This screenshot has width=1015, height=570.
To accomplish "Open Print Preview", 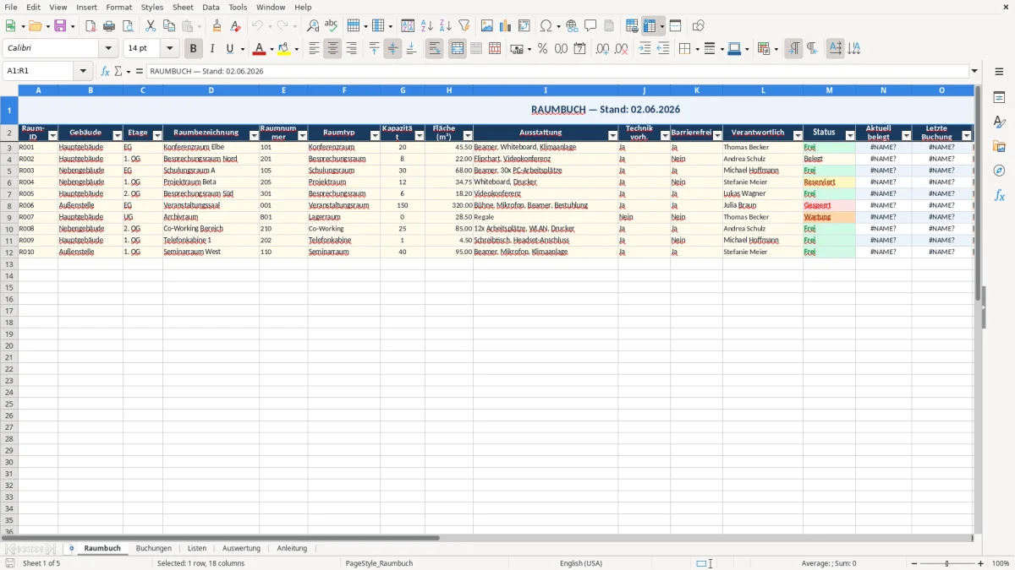I will click(x=128, y=26).
